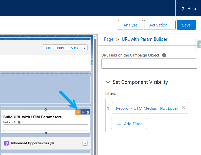Collapse the canvas side panel arrow
Viewport: 201px width, 155px height.
click(92, 63)
